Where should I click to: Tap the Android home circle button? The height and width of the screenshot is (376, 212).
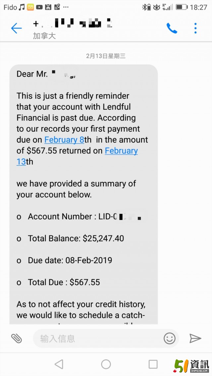(106, 364)
